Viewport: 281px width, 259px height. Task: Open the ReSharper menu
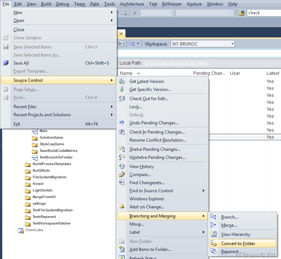pyautogui.click(x=172, y=4)
